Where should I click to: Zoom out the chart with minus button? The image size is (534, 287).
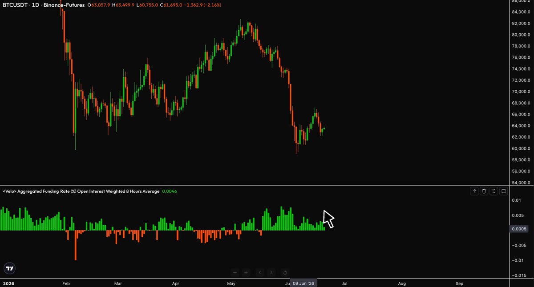235,272
